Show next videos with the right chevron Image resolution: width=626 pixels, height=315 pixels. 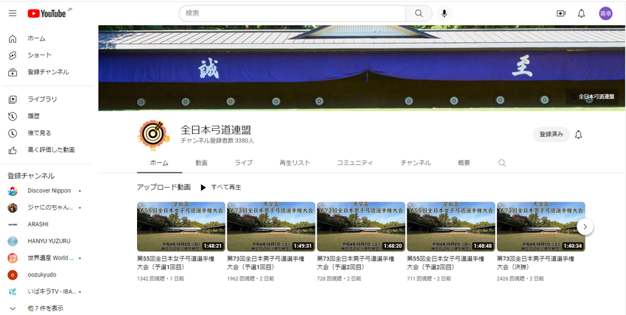point(585,227)
